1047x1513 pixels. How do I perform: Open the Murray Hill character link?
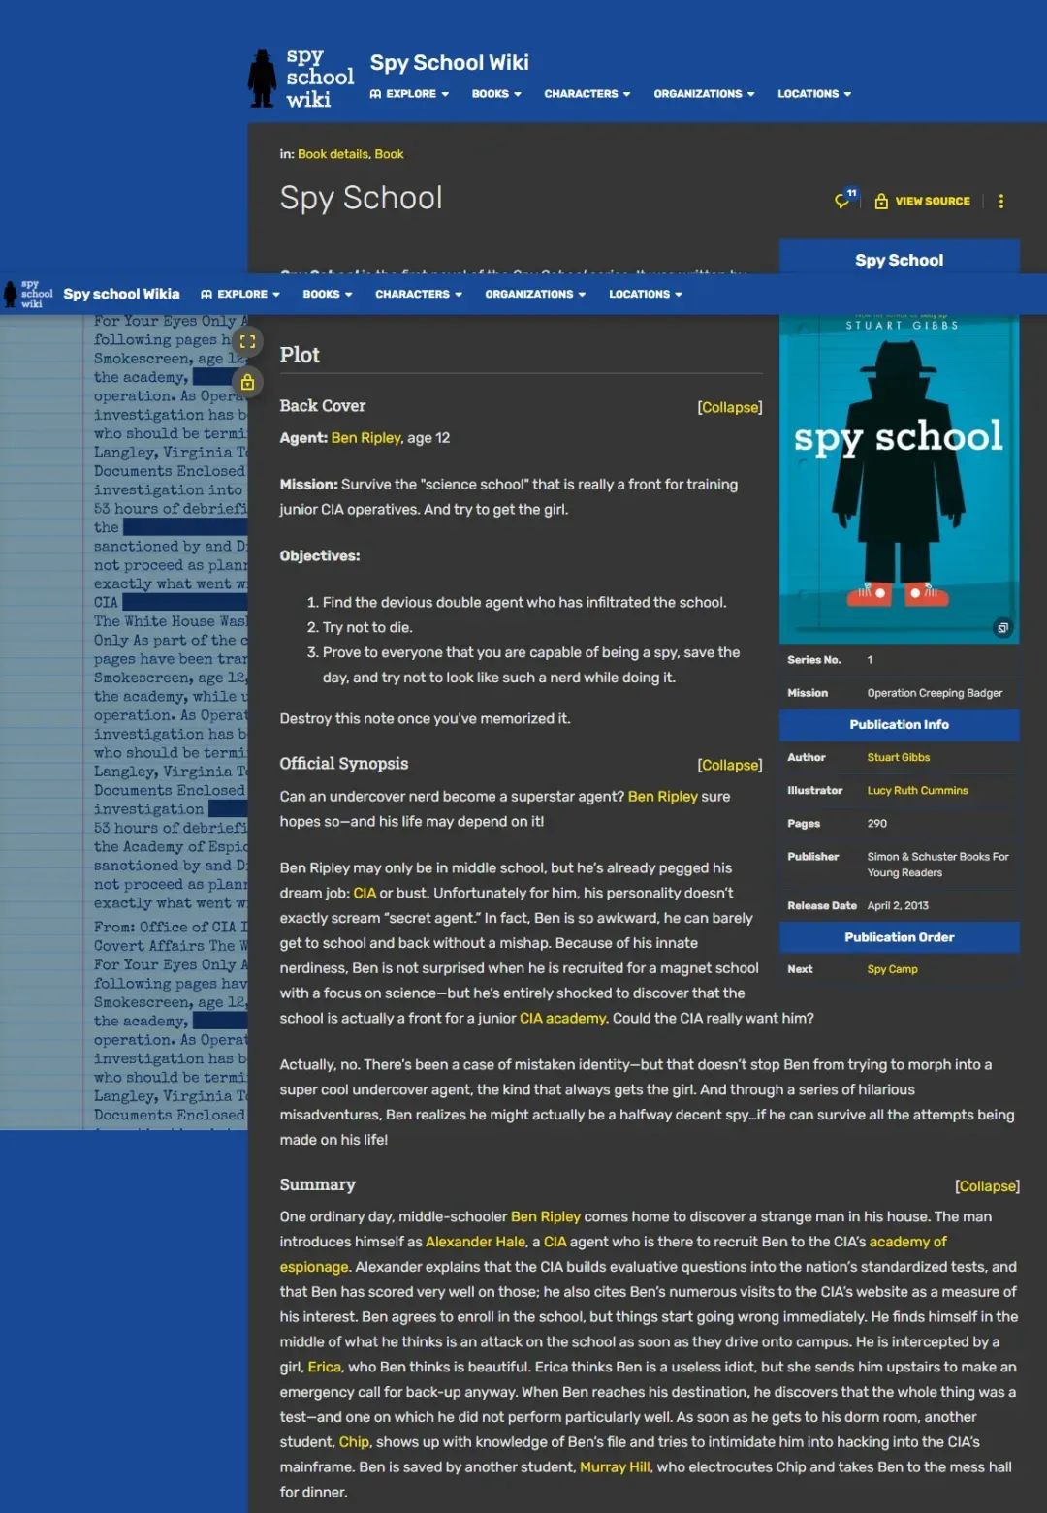point(615,1467)
